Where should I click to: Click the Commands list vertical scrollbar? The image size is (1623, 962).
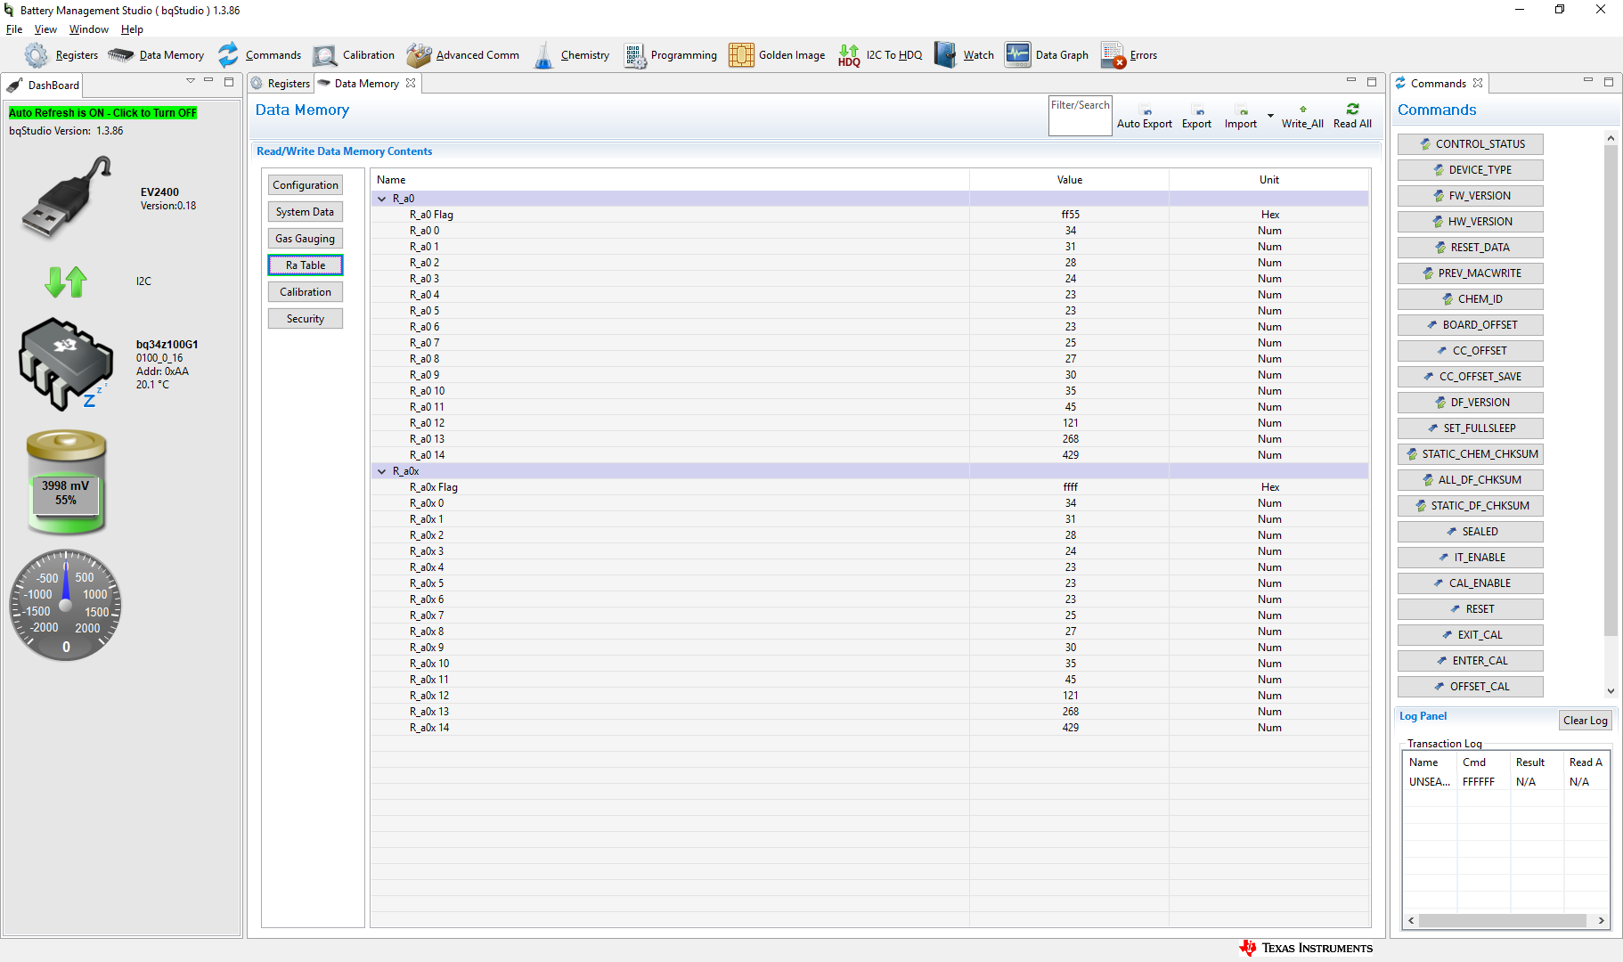(1611, 390)
